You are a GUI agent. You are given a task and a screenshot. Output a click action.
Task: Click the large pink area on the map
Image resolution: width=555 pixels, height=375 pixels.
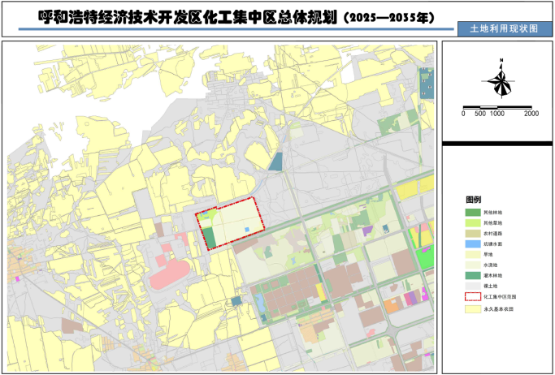coord(173,270)
